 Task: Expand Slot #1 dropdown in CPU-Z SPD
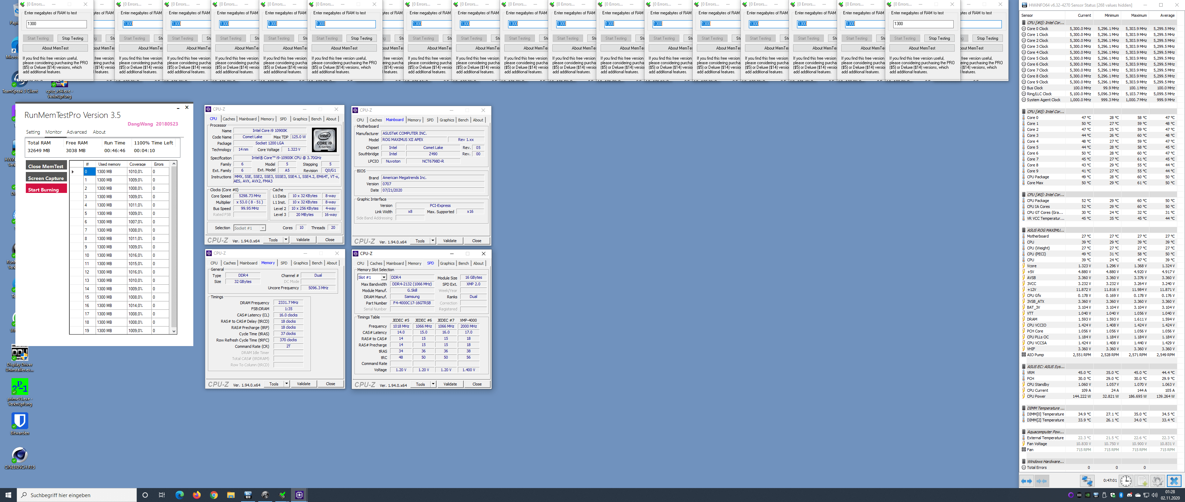(383, 277)
